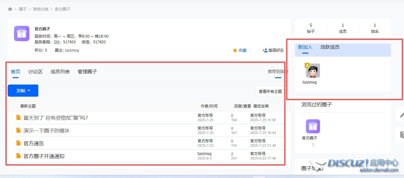Click the 其他分类 breadcrumb link
Image resolution: width=404 pixels, height=178 pixels.
[41, 9]
